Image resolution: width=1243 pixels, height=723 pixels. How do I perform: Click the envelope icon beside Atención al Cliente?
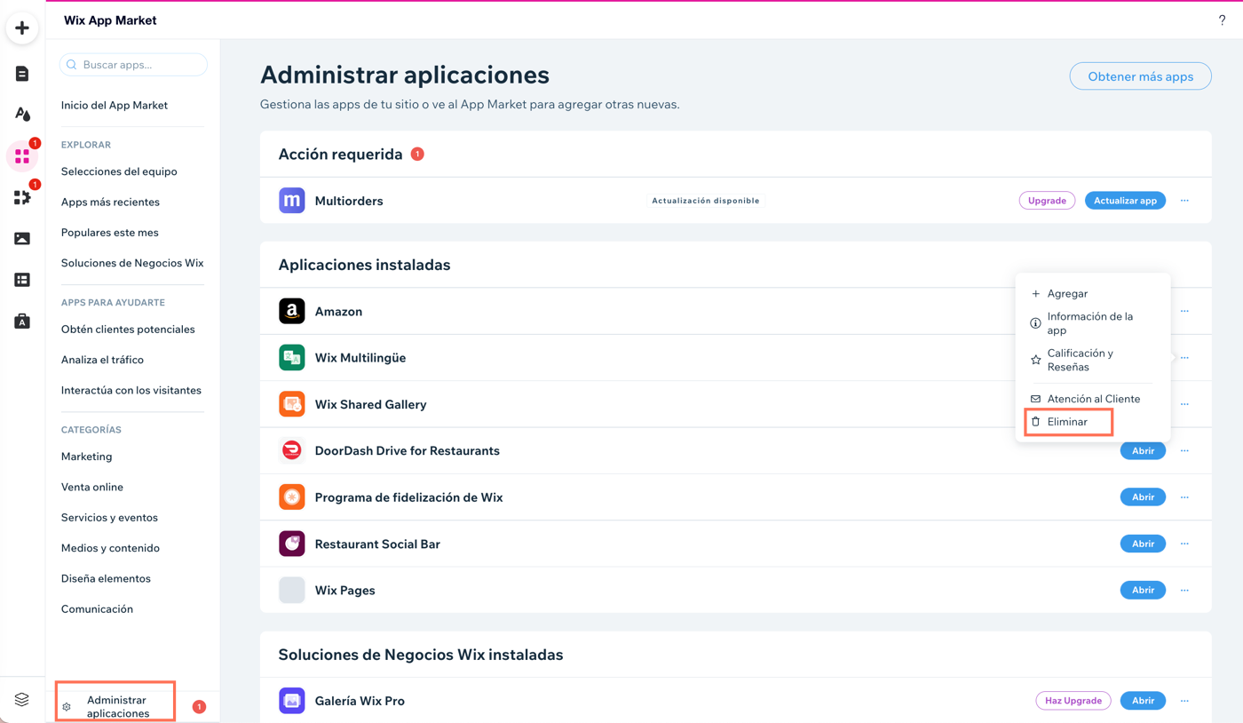1036,398
